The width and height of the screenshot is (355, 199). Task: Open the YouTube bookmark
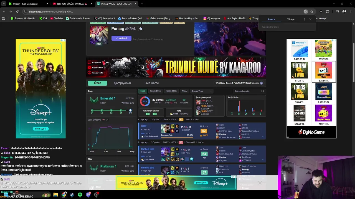pyautogui.click(x=57, y=19)
